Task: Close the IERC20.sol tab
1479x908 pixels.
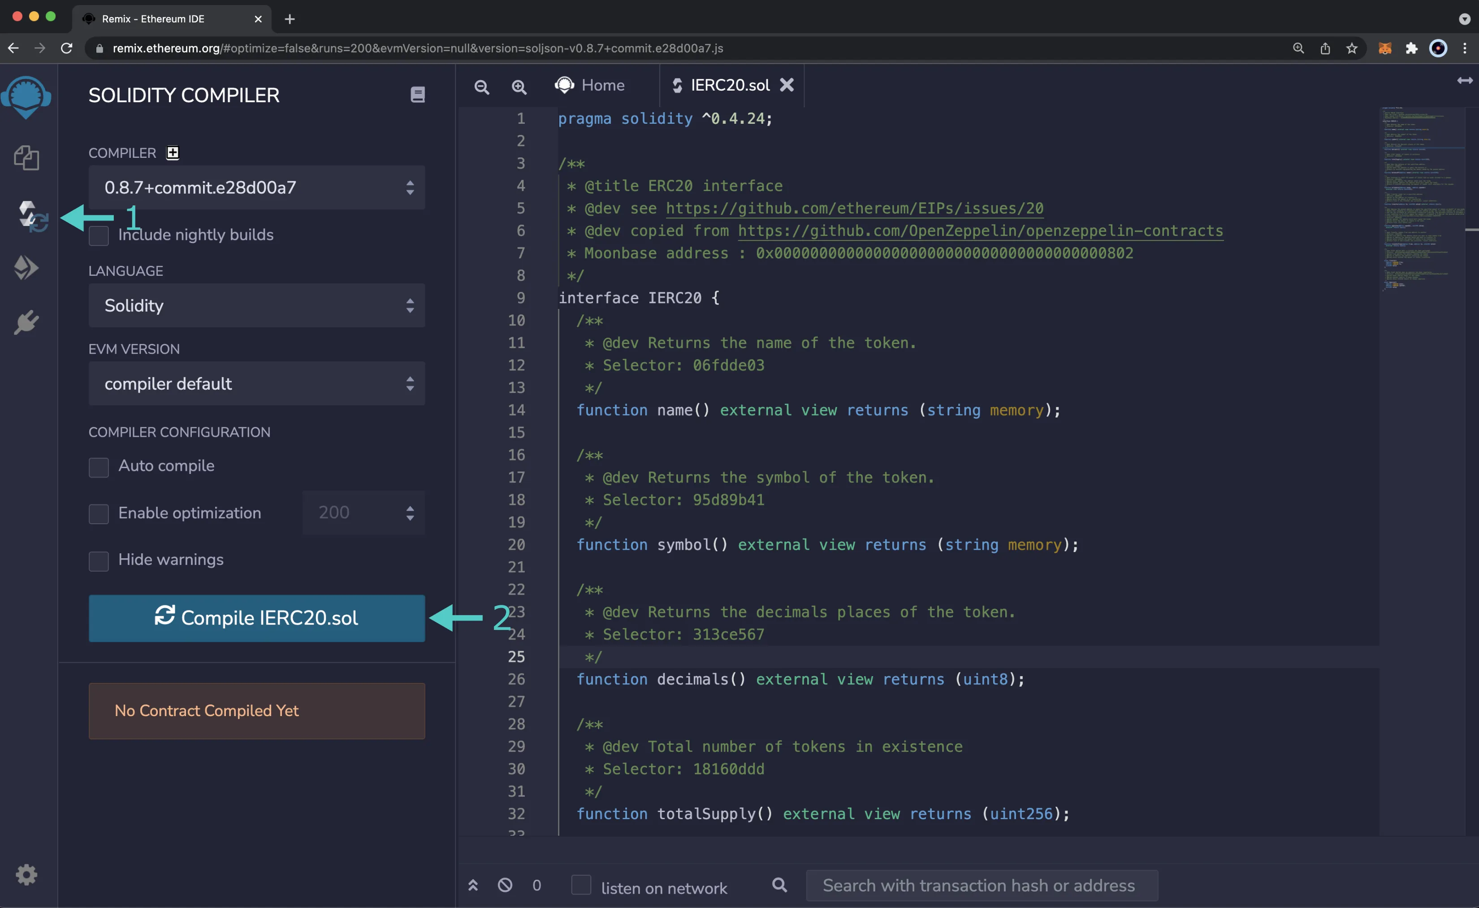Action: [786, 85]
